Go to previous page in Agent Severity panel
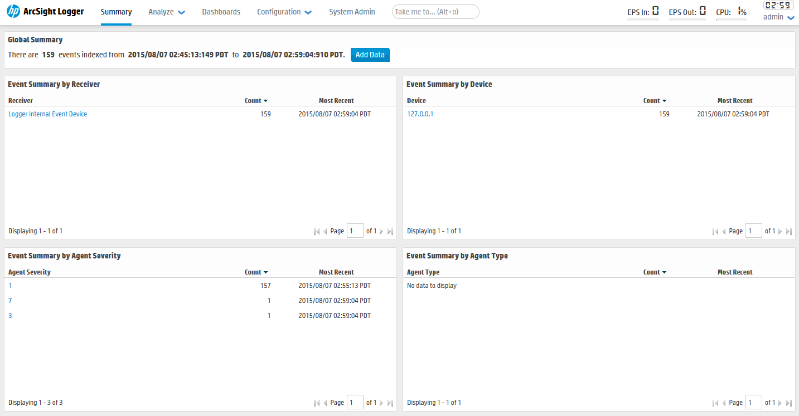Viewport: 799px width, 416px height. point(326,403)
